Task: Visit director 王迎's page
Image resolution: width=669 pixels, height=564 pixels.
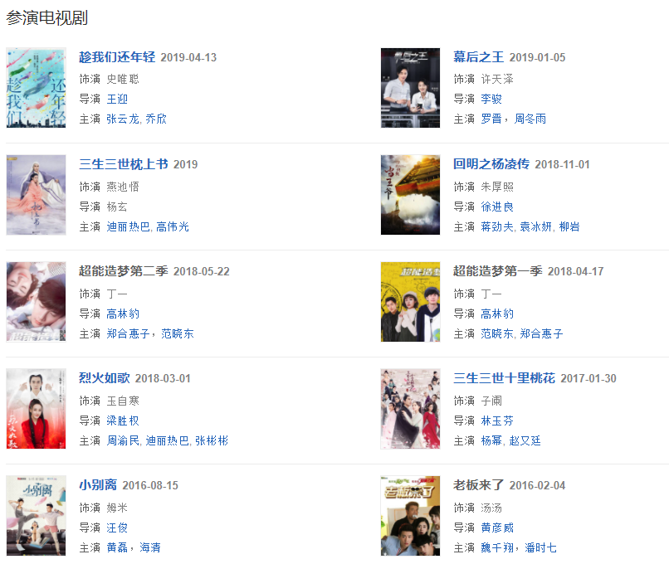Action: tap(117, 99)
